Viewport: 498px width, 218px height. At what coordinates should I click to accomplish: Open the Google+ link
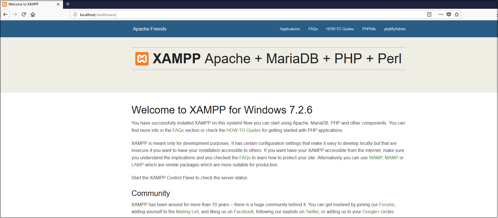(371, 212)
